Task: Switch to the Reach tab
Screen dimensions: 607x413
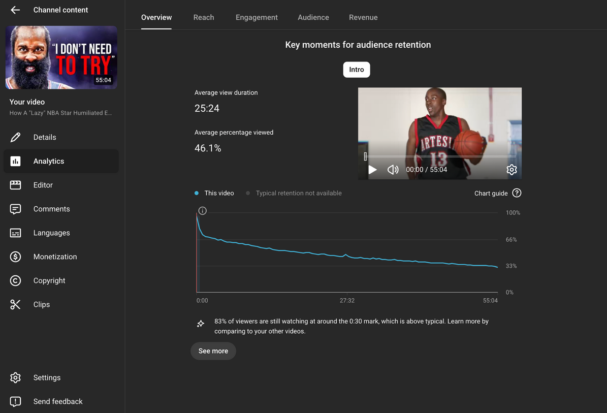Action: pyautogui.click(x=204, y=17)
